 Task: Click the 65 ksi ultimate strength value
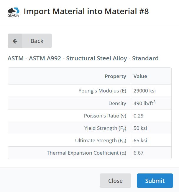tap(140, 140)
